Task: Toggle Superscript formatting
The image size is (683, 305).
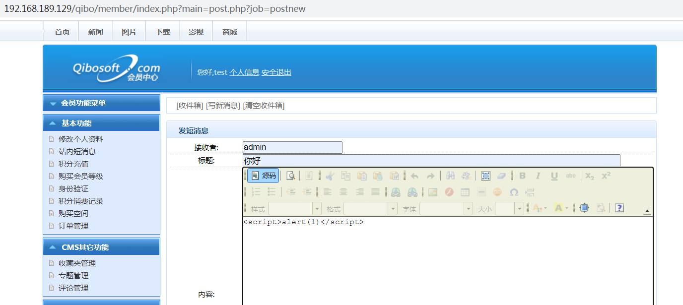Action: coord(606,176)
